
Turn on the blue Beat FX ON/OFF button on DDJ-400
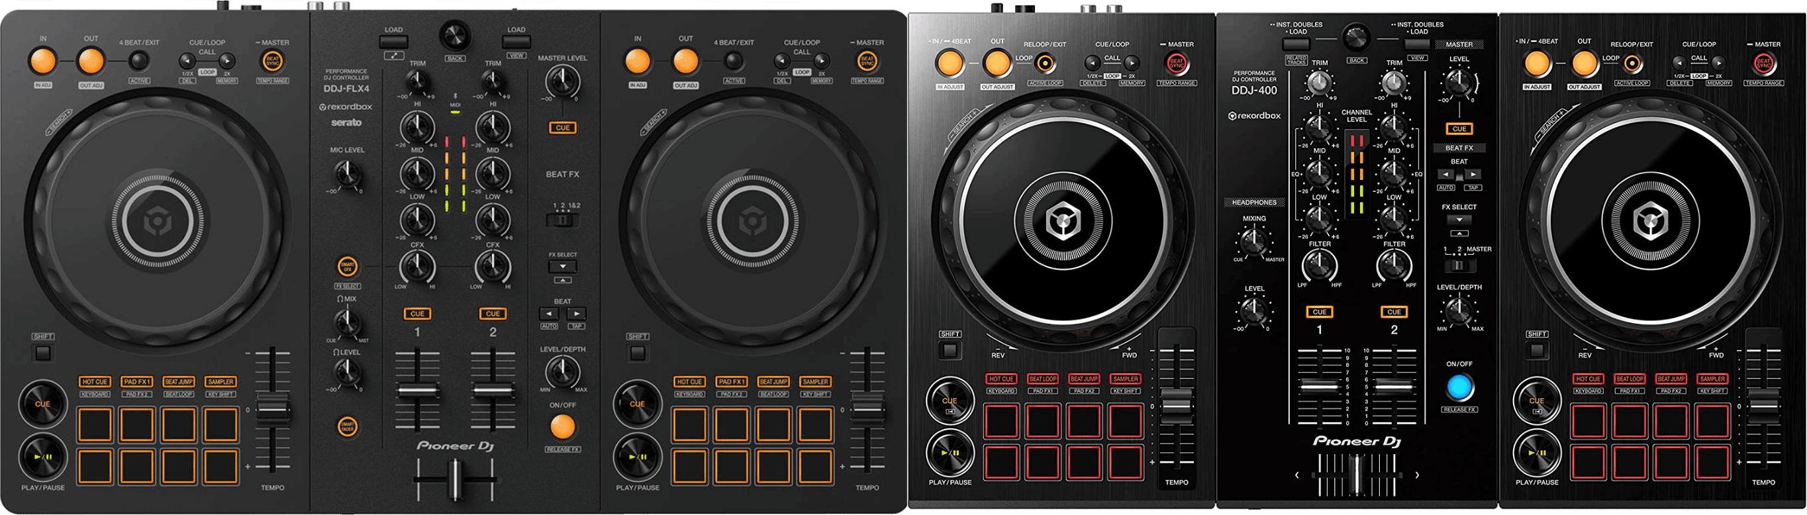pos(1459,387)
